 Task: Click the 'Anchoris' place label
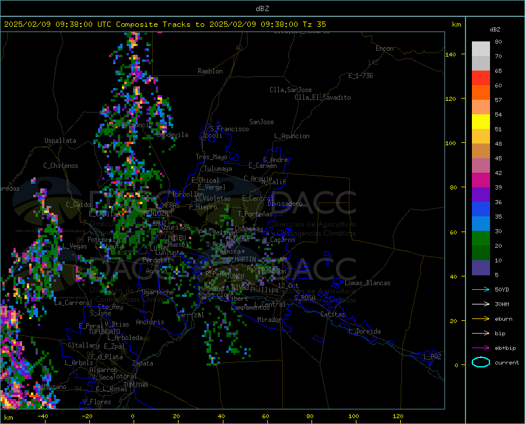[150, 322]
